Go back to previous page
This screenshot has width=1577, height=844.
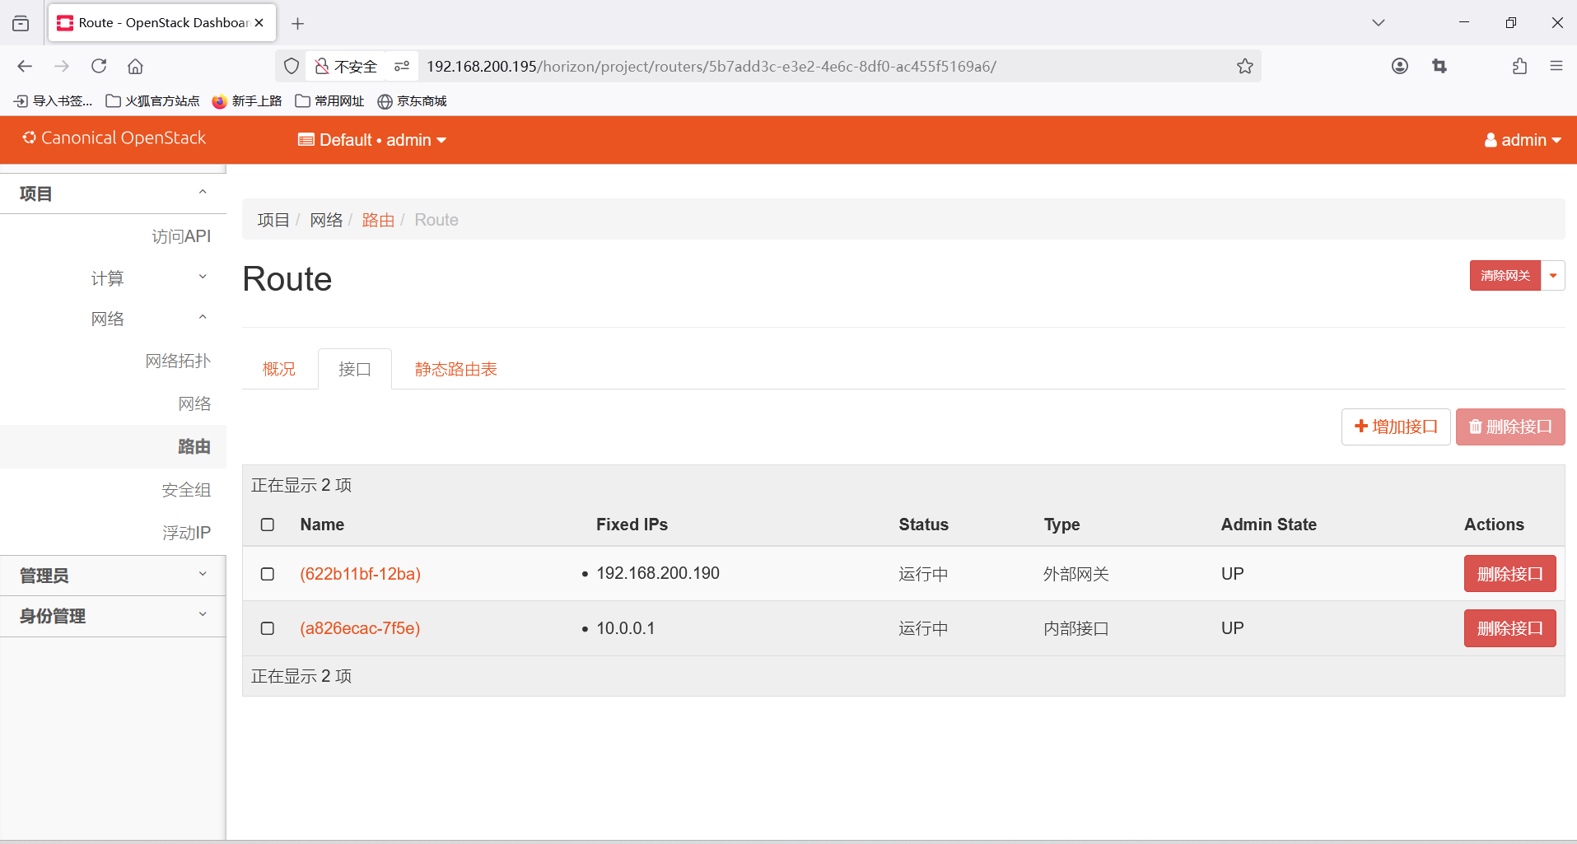click(x=25, y=66)
